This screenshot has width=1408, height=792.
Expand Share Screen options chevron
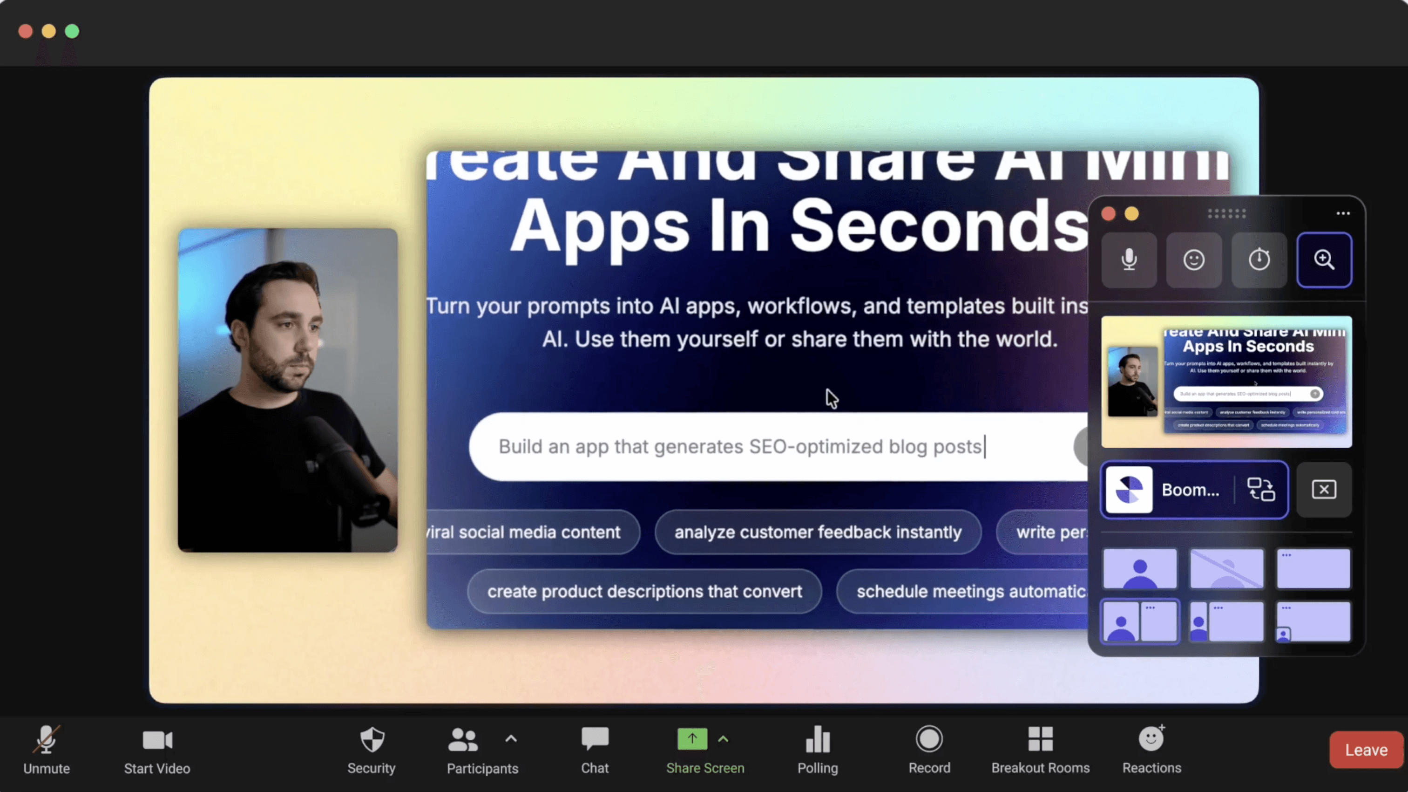tap(723, 739)
